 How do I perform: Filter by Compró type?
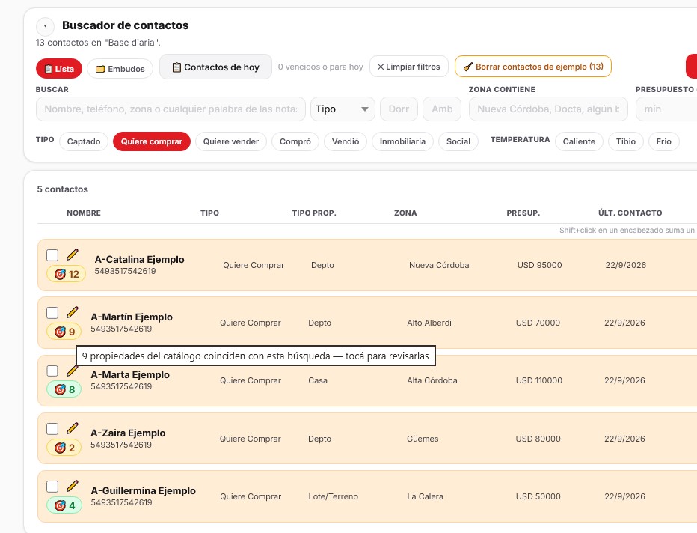point(295,141)
